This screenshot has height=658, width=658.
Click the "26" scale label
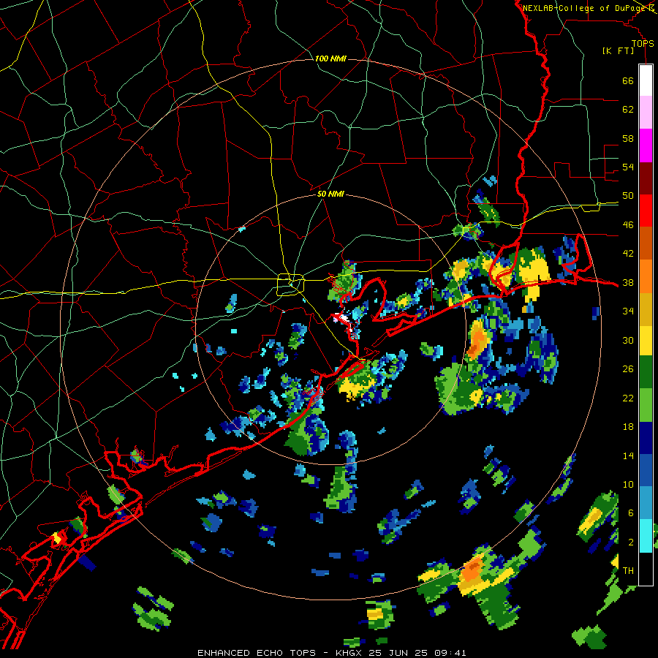(x=628, y=369)
